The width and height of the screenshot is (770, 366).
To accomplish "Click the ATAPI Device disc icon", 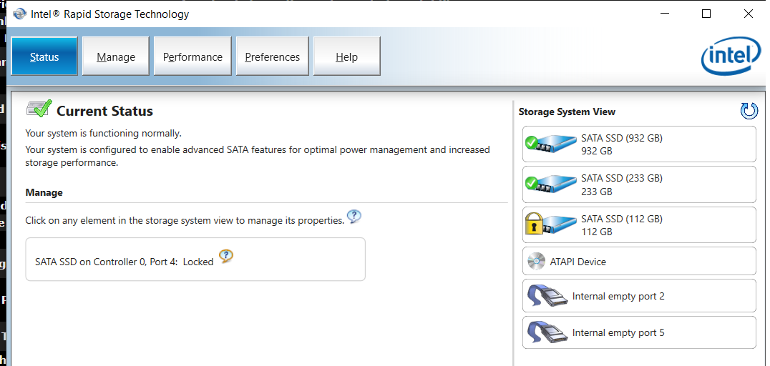I will [536, 262].
